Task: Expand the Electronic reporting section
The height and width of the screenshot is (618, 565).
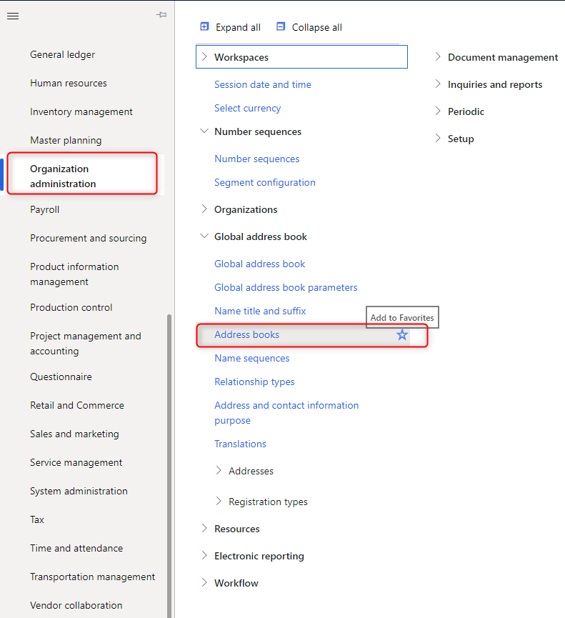Action: 204,556
